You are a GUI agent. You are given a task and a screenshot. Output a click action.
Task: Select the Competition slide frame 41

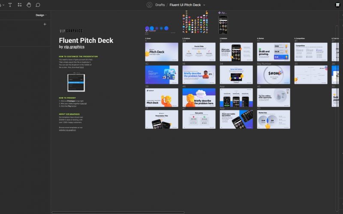tap(311, 52)
